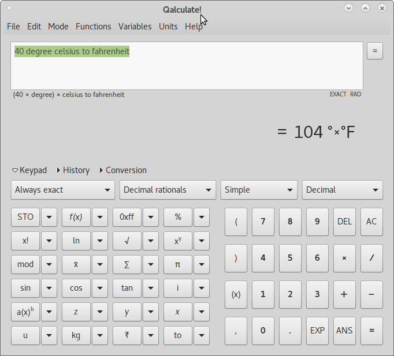This screenshot has width=394, height=356.
Task: Open the Units menu
Action: 168,27
